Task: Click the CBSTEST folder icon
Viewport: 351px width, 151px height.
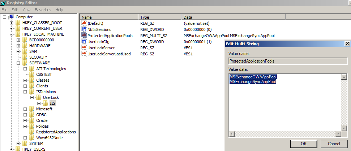Action: [32, 74]
